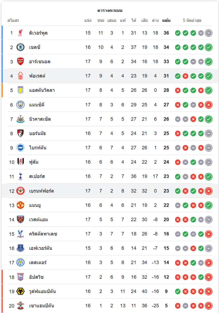The width and height of the screenshot is (219, 313).
Task: Click the Liverpool club crest icon
Action: (x=20, y=33)
